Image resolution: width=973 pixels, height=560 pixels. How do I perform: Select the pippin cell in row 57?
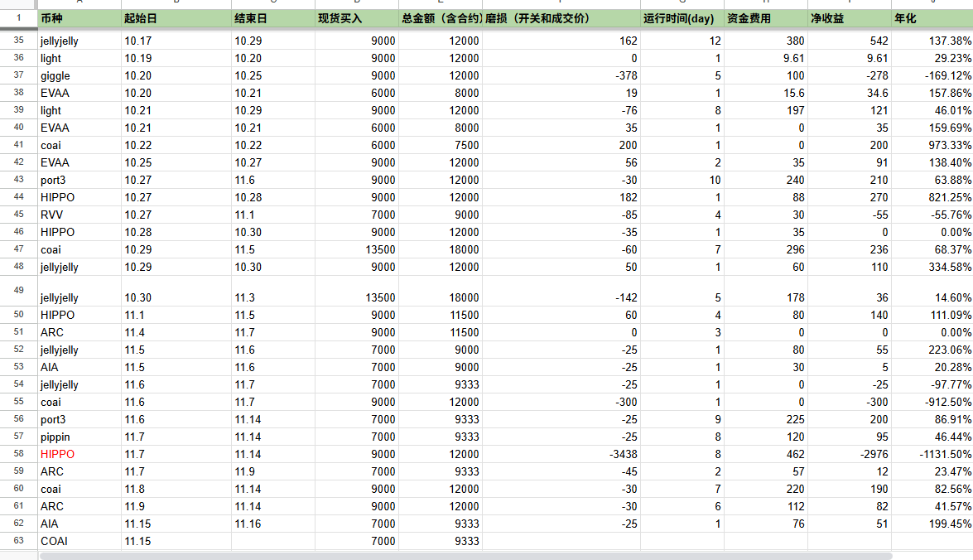pos(79,437)
